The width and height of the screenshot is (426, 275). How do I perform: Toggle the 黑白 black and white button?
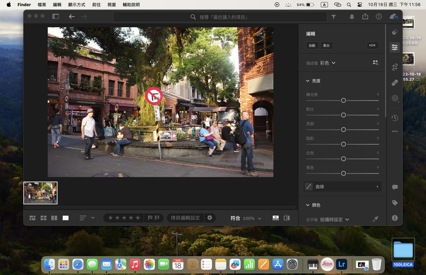click(x=326, y=46)
